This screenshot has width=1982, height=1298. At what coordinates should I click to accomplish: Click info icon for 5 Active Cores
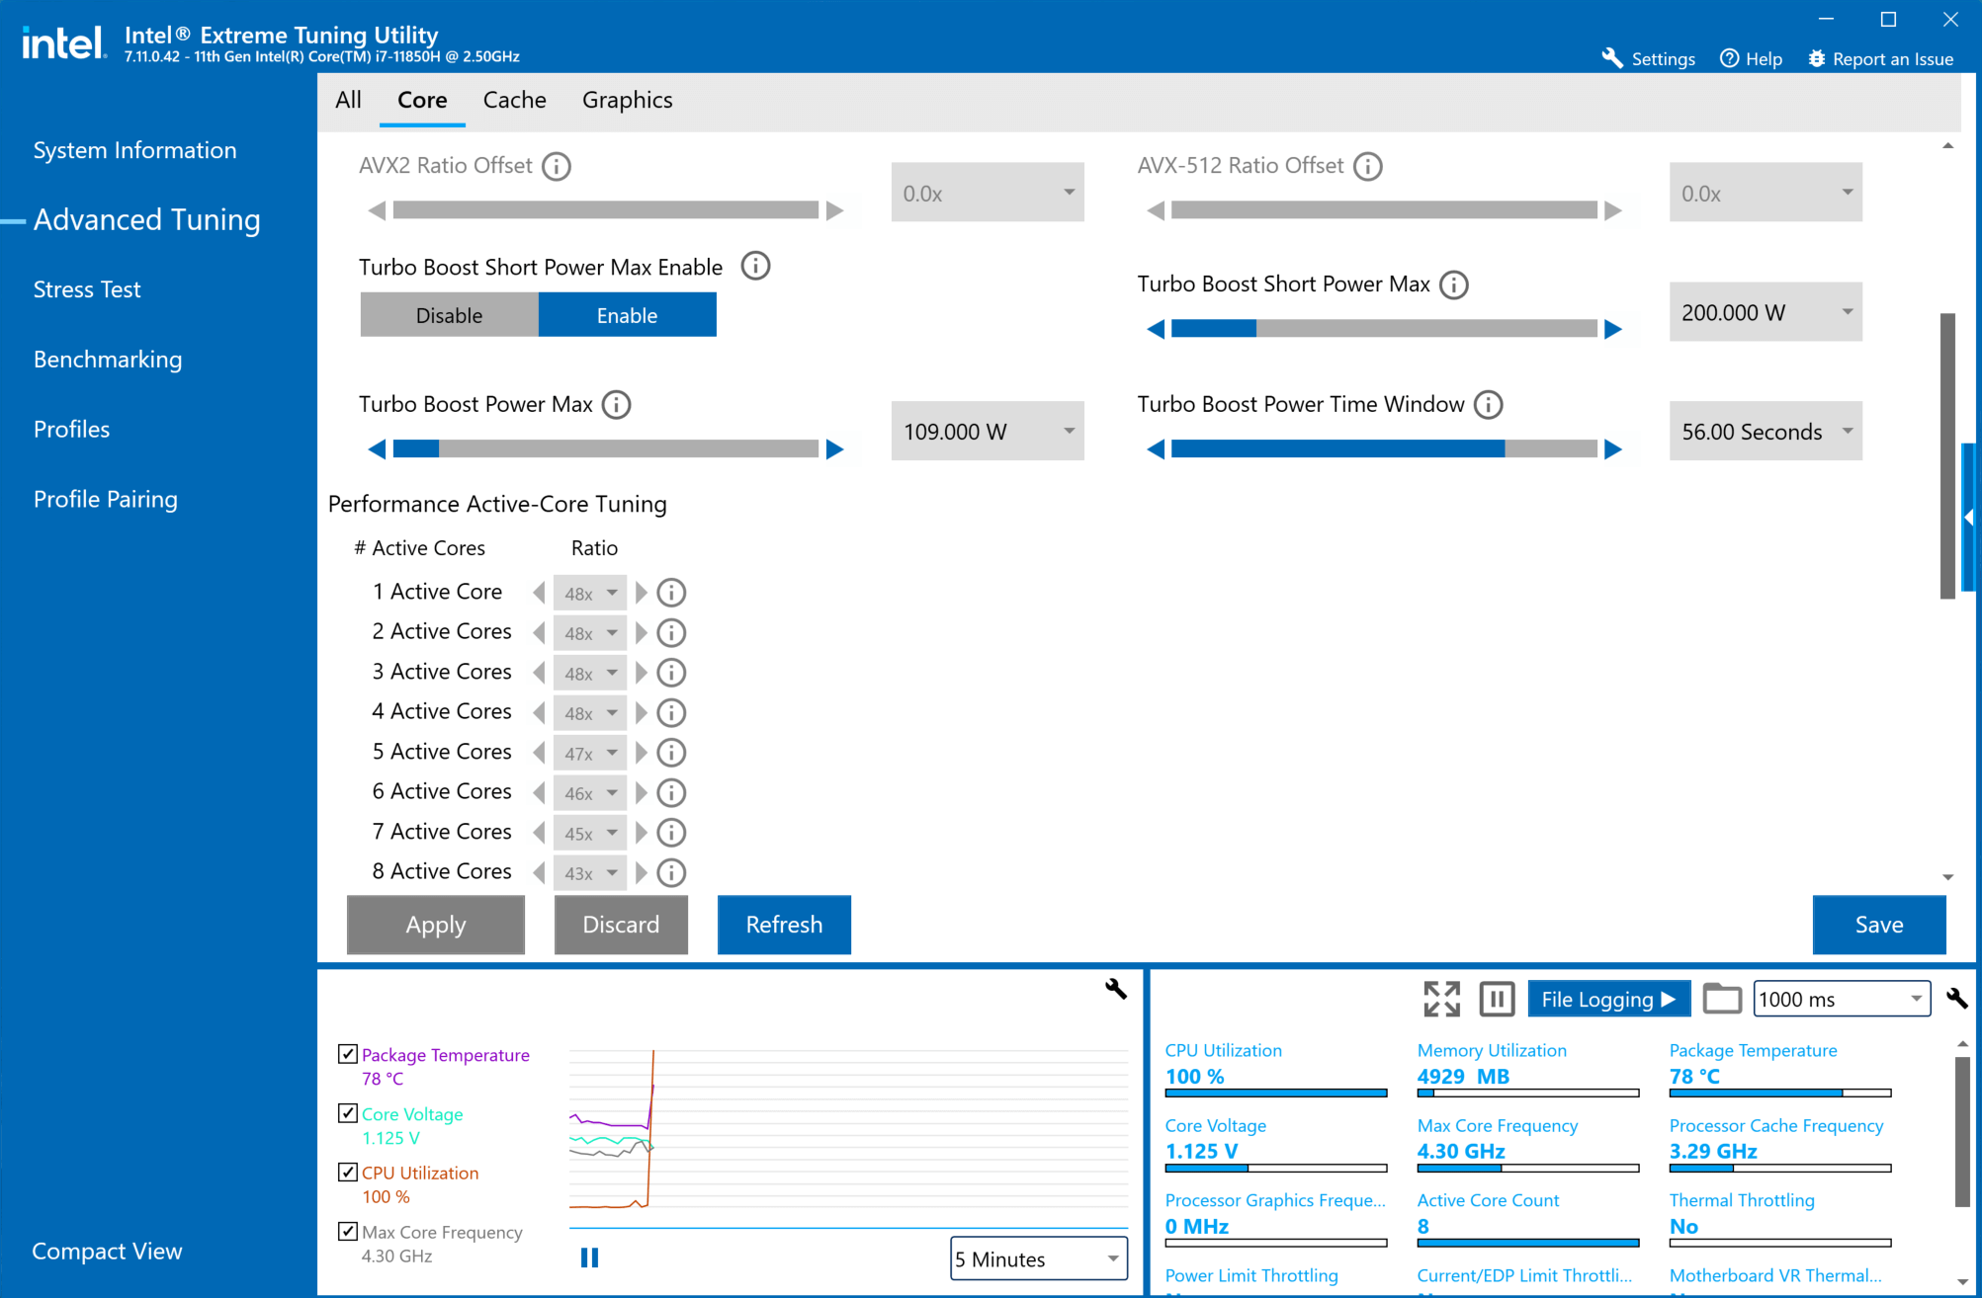pos(671,753)
